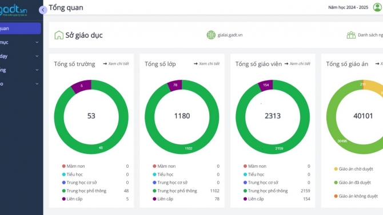Toggle Trung học cơ sở legend in Tổng số lớp
The width and height of the screenshot is (383, 215).
coord(170,182)
